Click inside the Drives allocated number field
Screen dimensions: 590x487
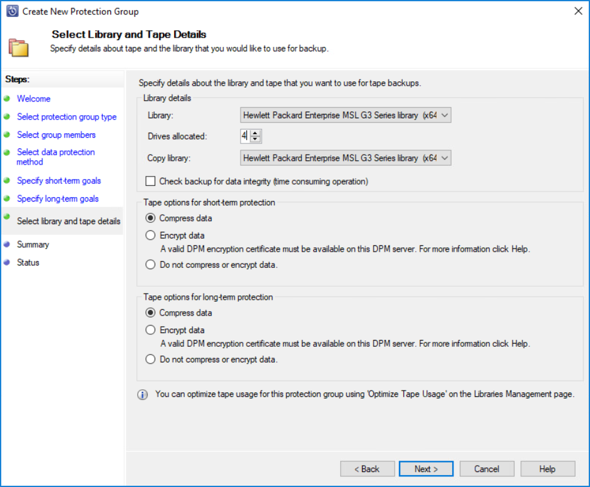[x=246, y=136]
